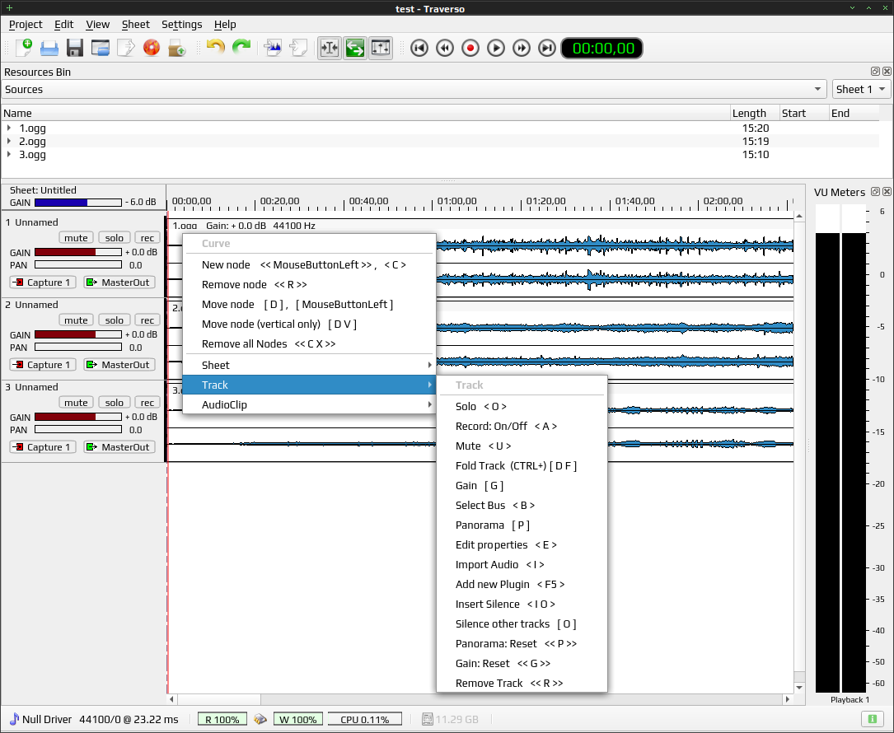This screenshot has width=894, height=733.
Task: Click the floppy disk save icon
Action: 75,48
